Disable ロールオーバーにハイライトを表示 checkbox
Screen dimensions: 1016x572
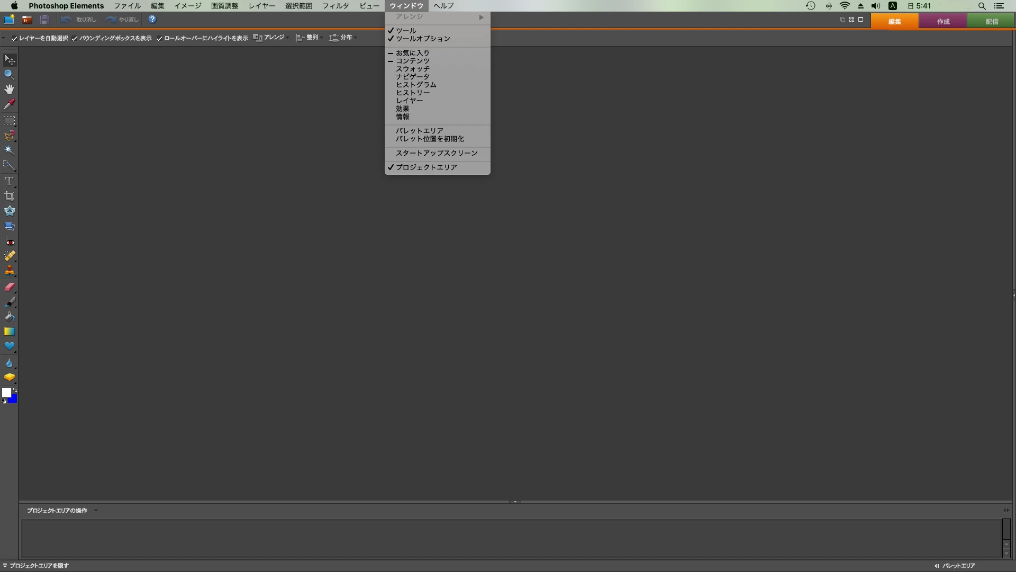coord(159,38)
